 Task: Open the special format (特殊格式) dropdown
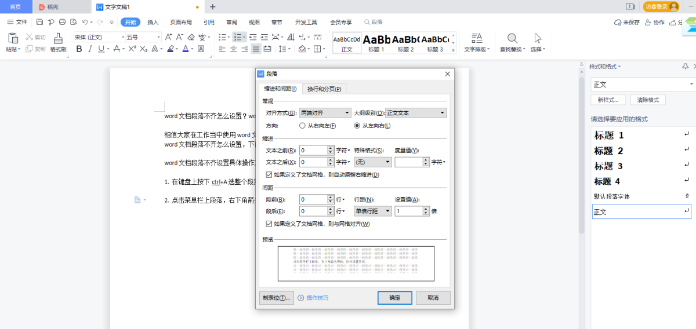372,162
